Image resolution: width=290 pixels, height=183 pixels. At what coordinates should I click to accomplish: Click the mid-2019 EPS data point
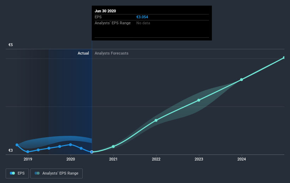click(49, 148)
